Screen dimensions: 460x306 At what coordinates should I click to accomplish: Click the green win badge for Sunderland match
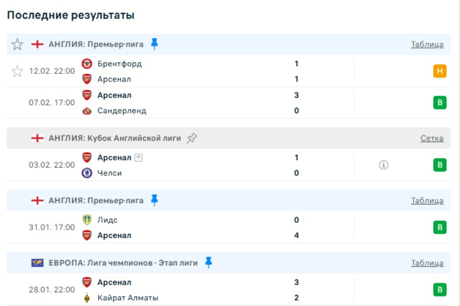coord(440,103)
